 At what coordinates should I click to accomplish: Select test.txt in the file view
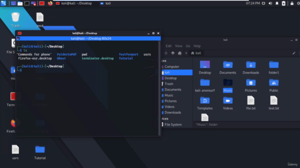point(274,103)
